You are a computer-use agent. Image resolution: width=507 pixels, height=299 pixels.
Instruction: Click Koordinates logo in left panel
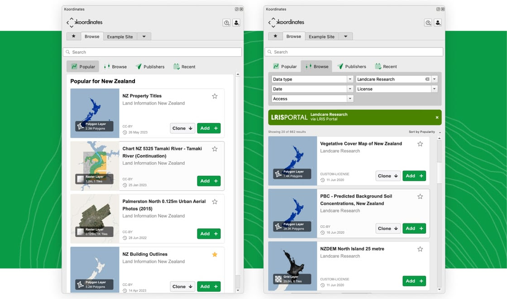click(x=84, y=22)
